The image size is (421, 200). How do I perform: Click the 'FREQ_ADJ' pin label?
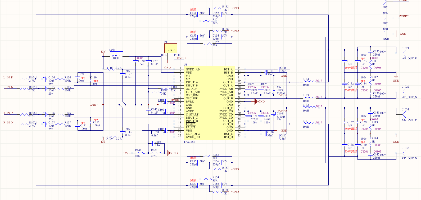(x=193, y=92)
